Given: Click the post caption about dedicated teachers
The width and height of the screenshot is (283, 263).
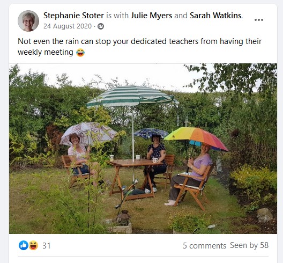Looking at the screenshot, I should coord(139,47).
